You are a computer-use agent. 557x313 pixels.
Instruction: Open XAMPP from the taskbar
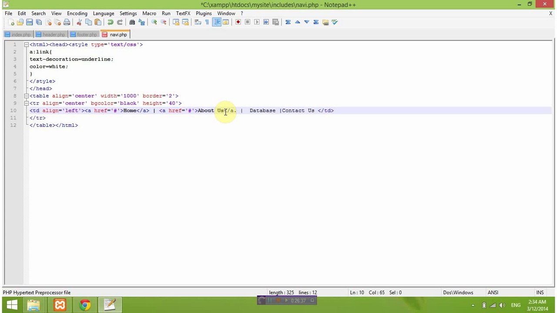tap(60, 305)
